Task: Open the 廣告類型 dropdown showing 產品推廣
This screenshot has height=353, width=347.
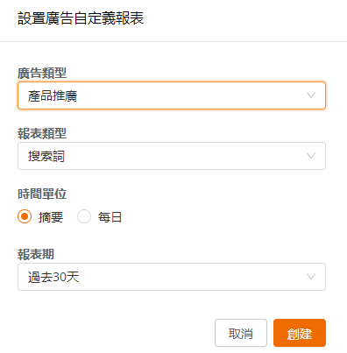Action: click(172, 95)
